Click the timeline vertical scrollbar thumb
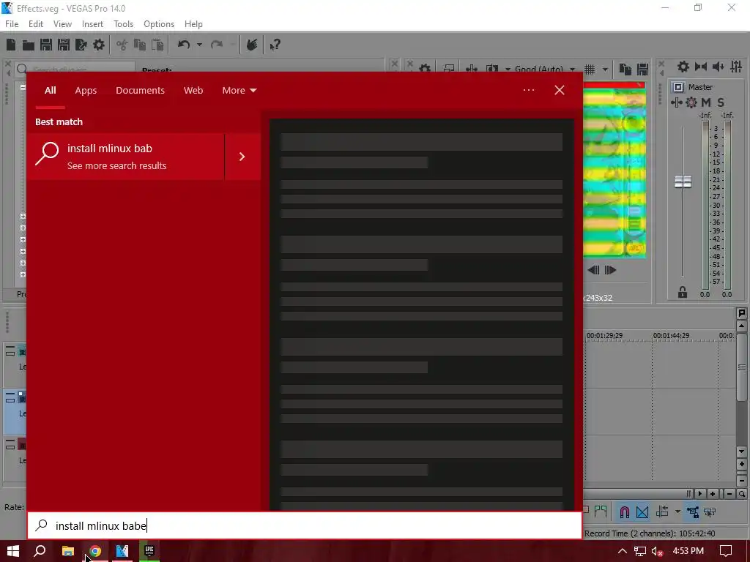The height and width of the screenshot is (562, 750). coord(742,367)
